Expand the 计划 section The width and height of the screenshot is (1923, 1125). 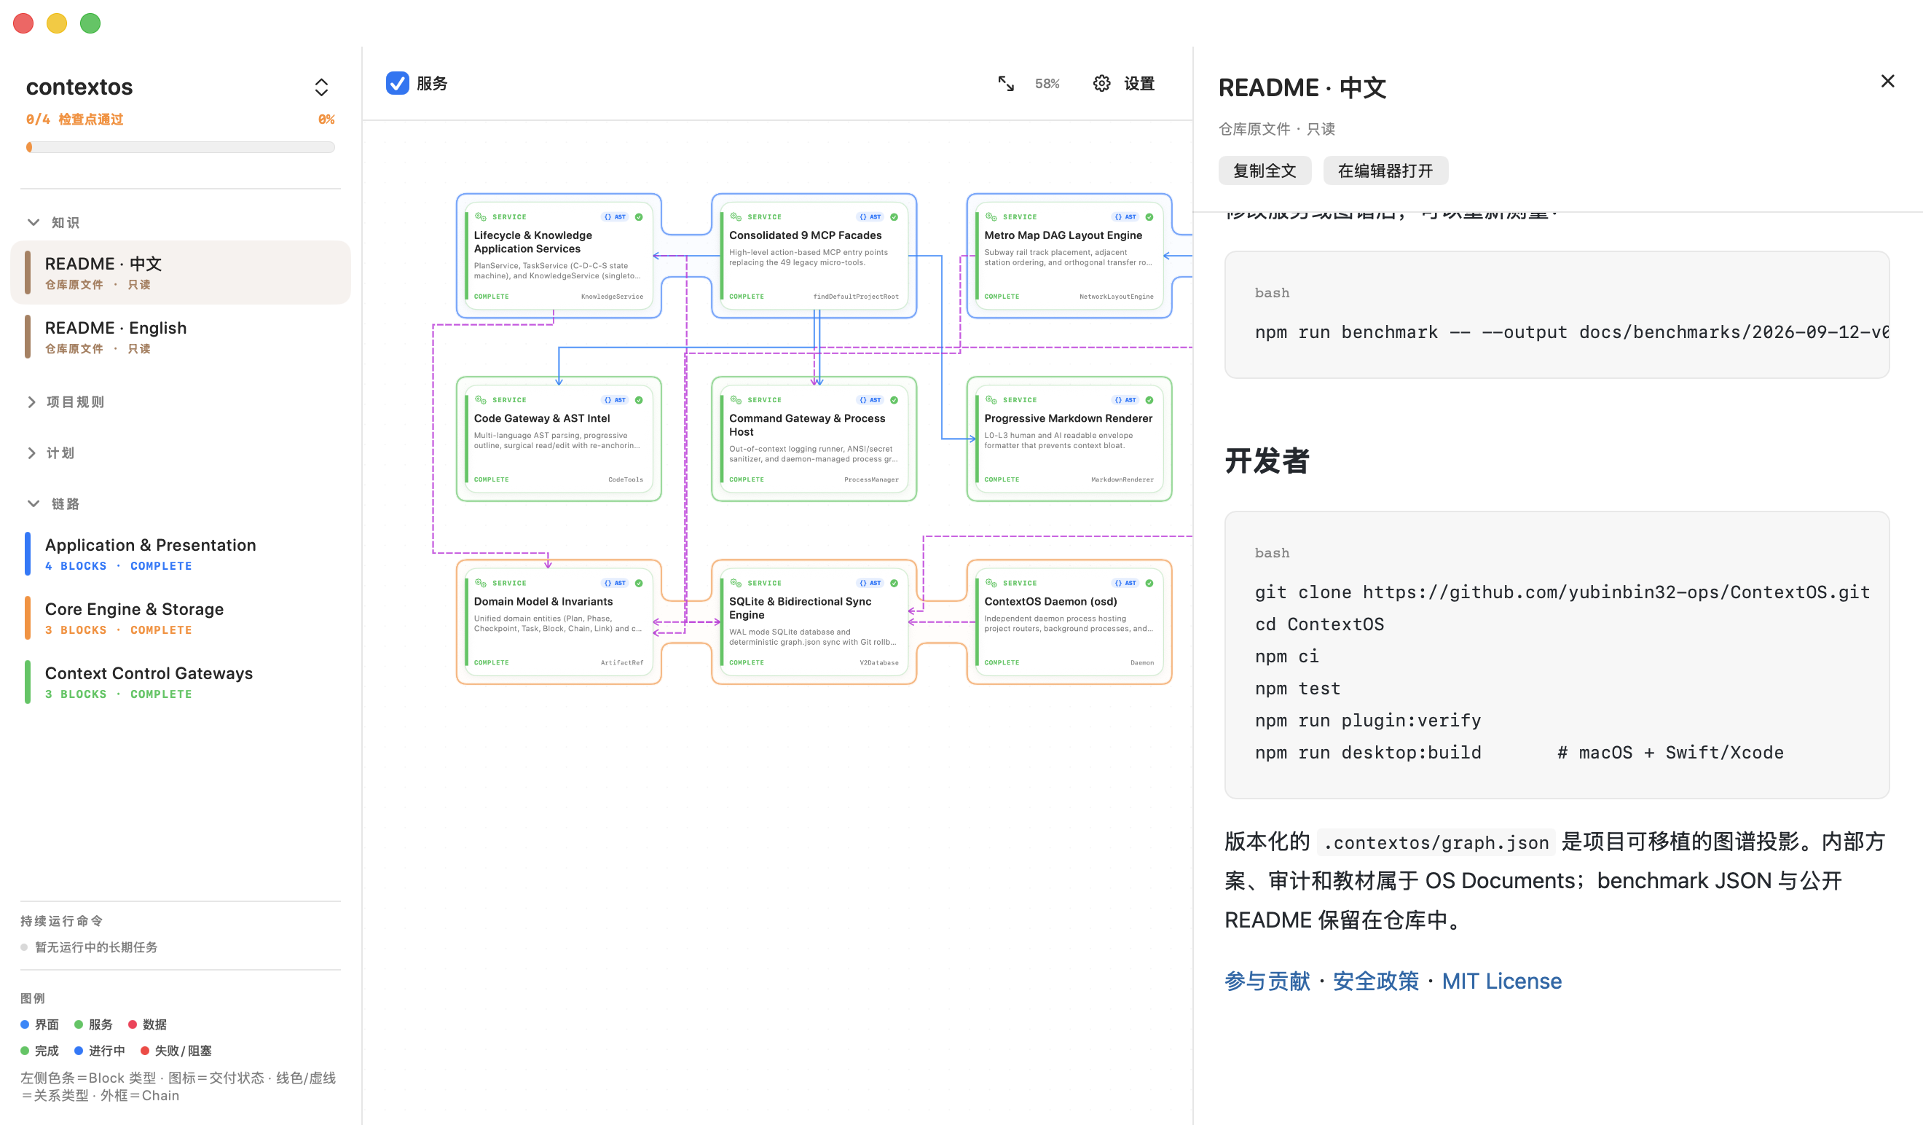pos(31,452)
